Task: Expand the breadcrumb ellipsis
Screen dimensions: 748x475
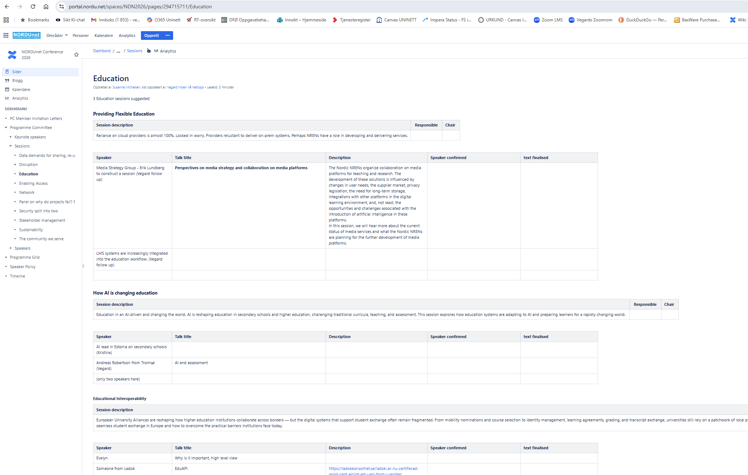Action: [x=118, y=51]
